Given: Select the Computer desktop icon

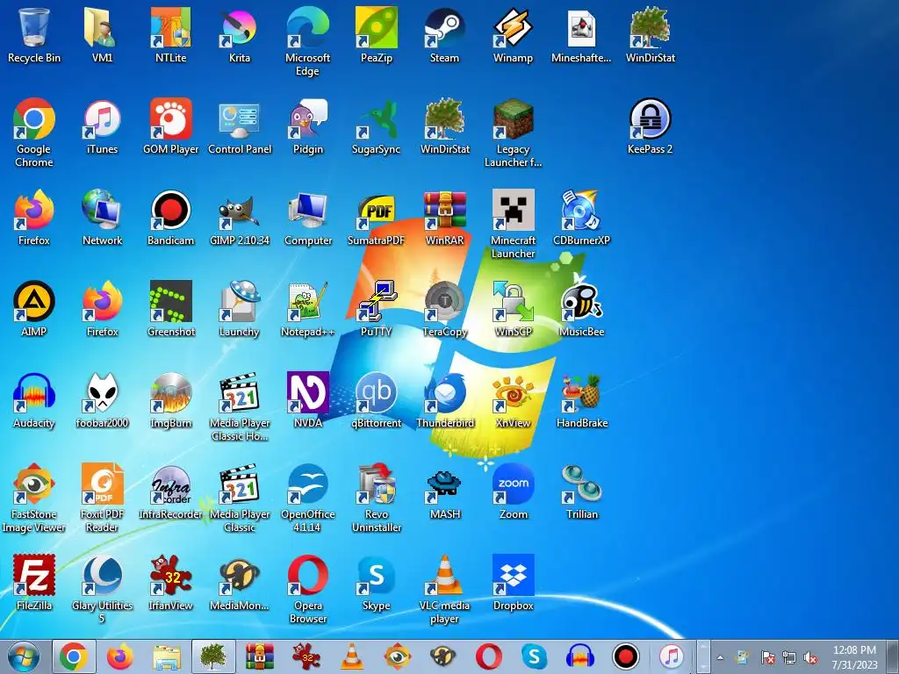Looking at the screenshot, I should coord(307,218).
